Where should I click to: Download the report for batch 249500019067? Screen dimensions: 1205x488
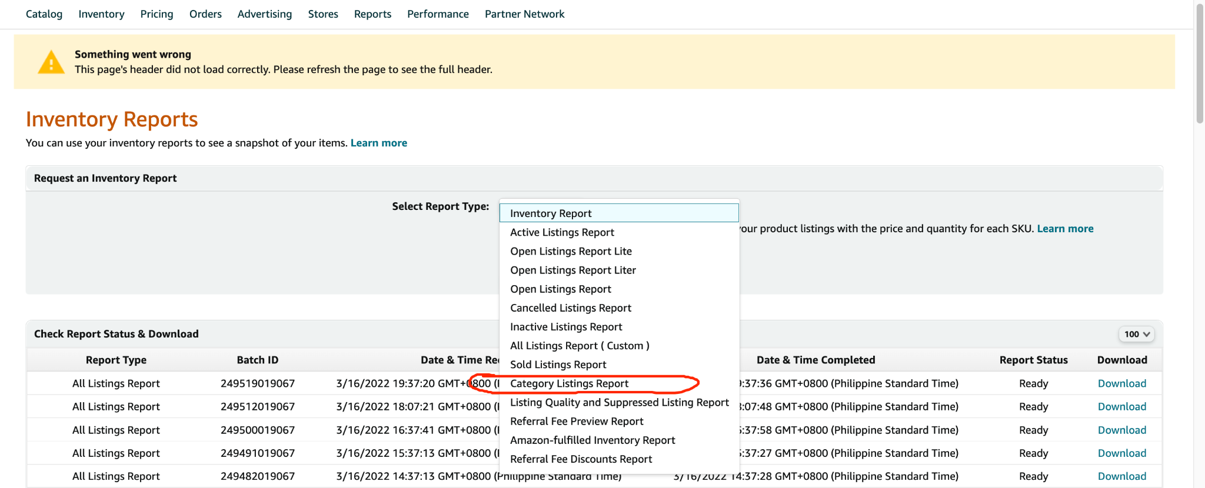(x=1121, y=430)
